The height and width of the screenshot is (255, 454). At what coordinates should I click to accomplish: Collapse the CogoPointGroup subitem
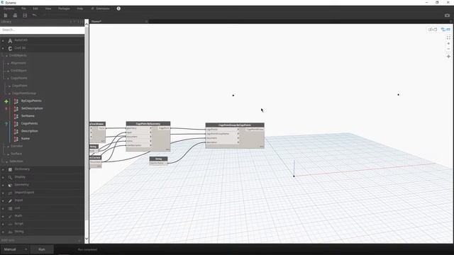[9, 93]
